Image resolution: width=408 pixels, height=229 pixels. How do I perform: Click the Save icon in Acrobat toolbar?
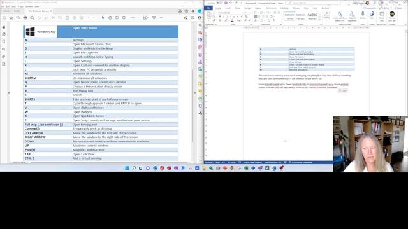coord(4,18)
